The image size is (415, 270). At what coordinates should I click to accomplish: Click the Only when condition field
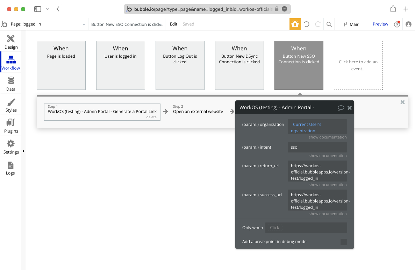(x=306, y=227)
